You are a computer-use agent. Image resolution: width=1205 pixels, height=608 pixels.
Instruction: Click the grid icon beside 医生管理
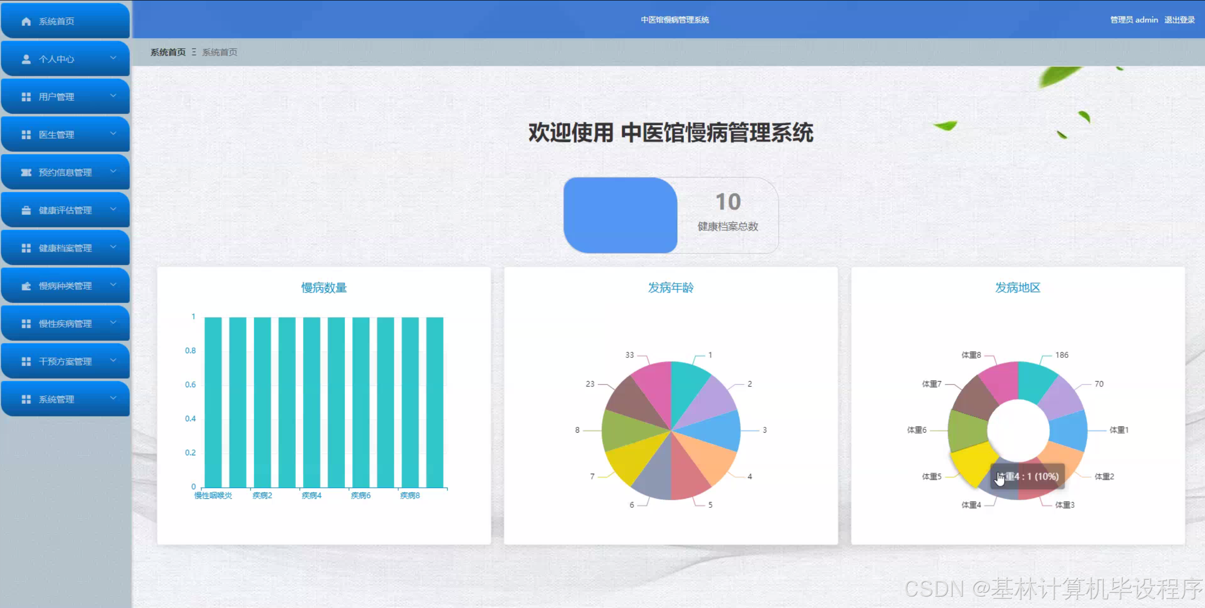26,135
